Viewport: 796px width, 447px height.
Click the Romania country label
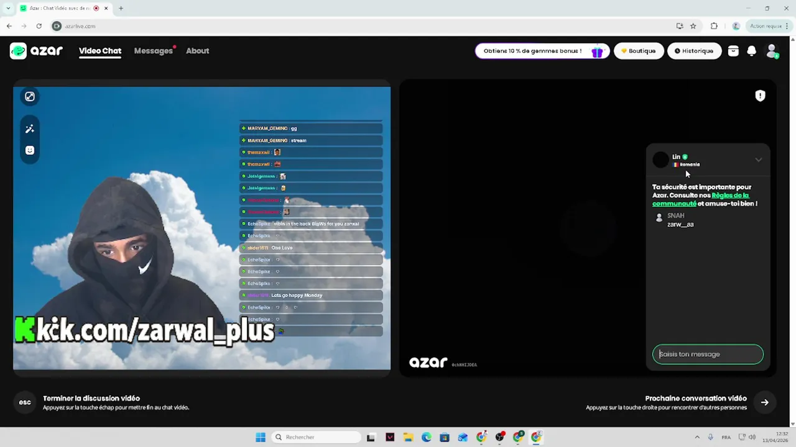pos(690,165)
